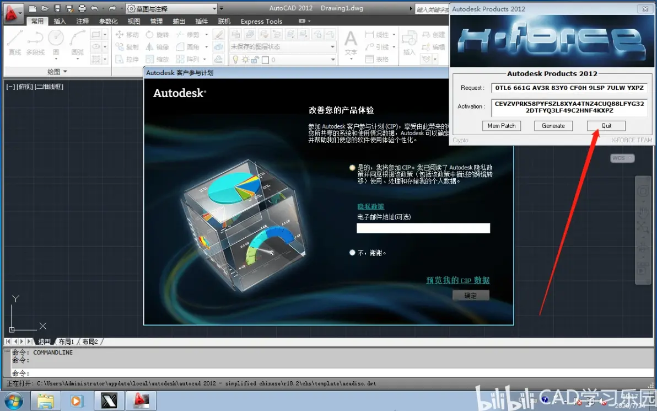Select the 多段线 (Polyline) tool
The image size is (657, 411).
tap(35, 43)
